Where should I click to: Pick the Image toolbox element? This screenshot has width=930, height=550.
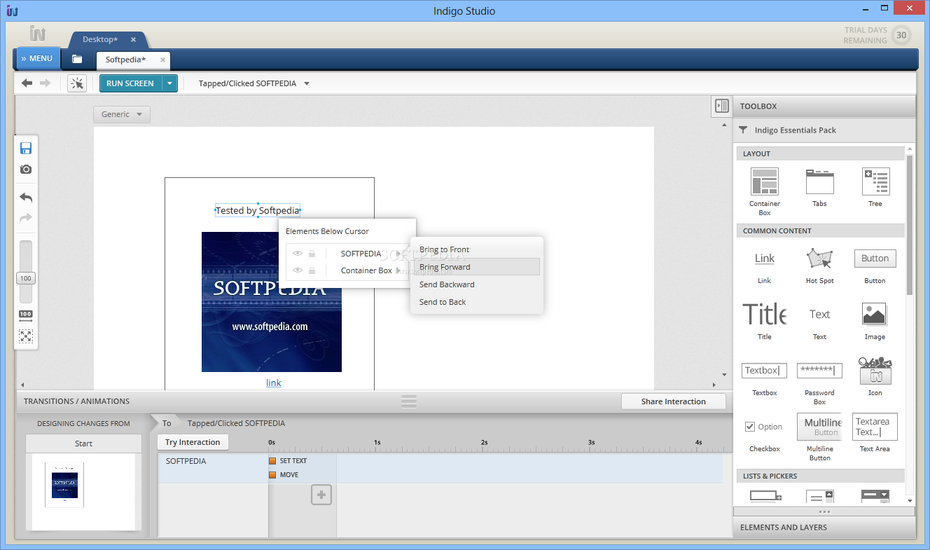point(875,322)
